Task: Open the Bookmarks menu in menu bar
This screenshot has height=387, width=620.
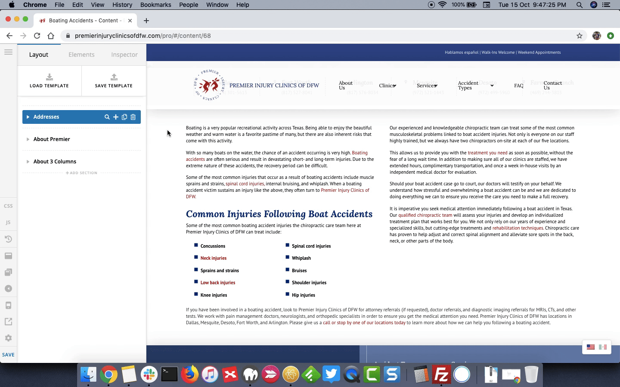Action: [x=155, y=5]
